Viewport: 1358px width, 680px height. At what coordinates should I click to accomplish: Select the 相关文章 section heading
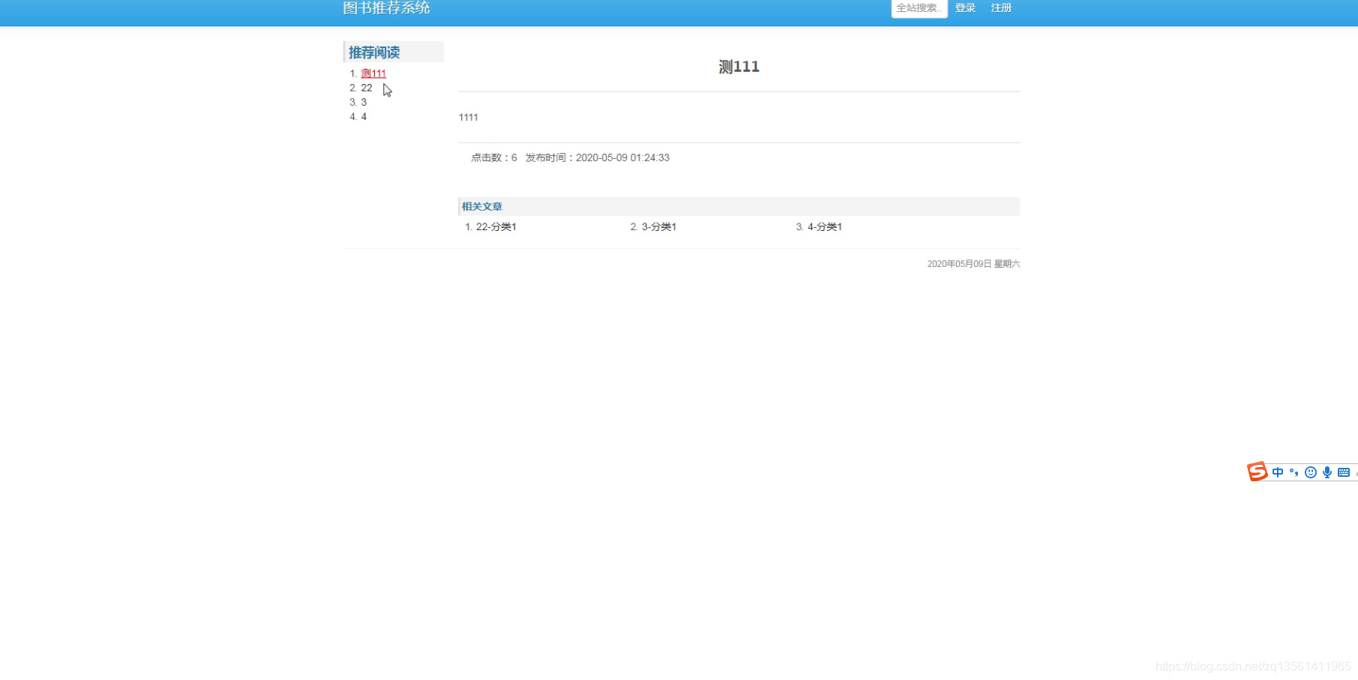[x=482, y=206]
